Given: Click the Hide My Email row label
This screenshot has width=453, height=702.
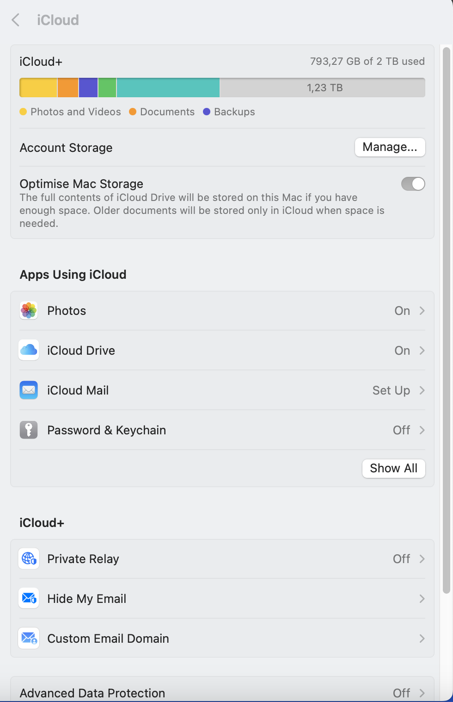Looking at the screenshot, I should tap(86, 599).
